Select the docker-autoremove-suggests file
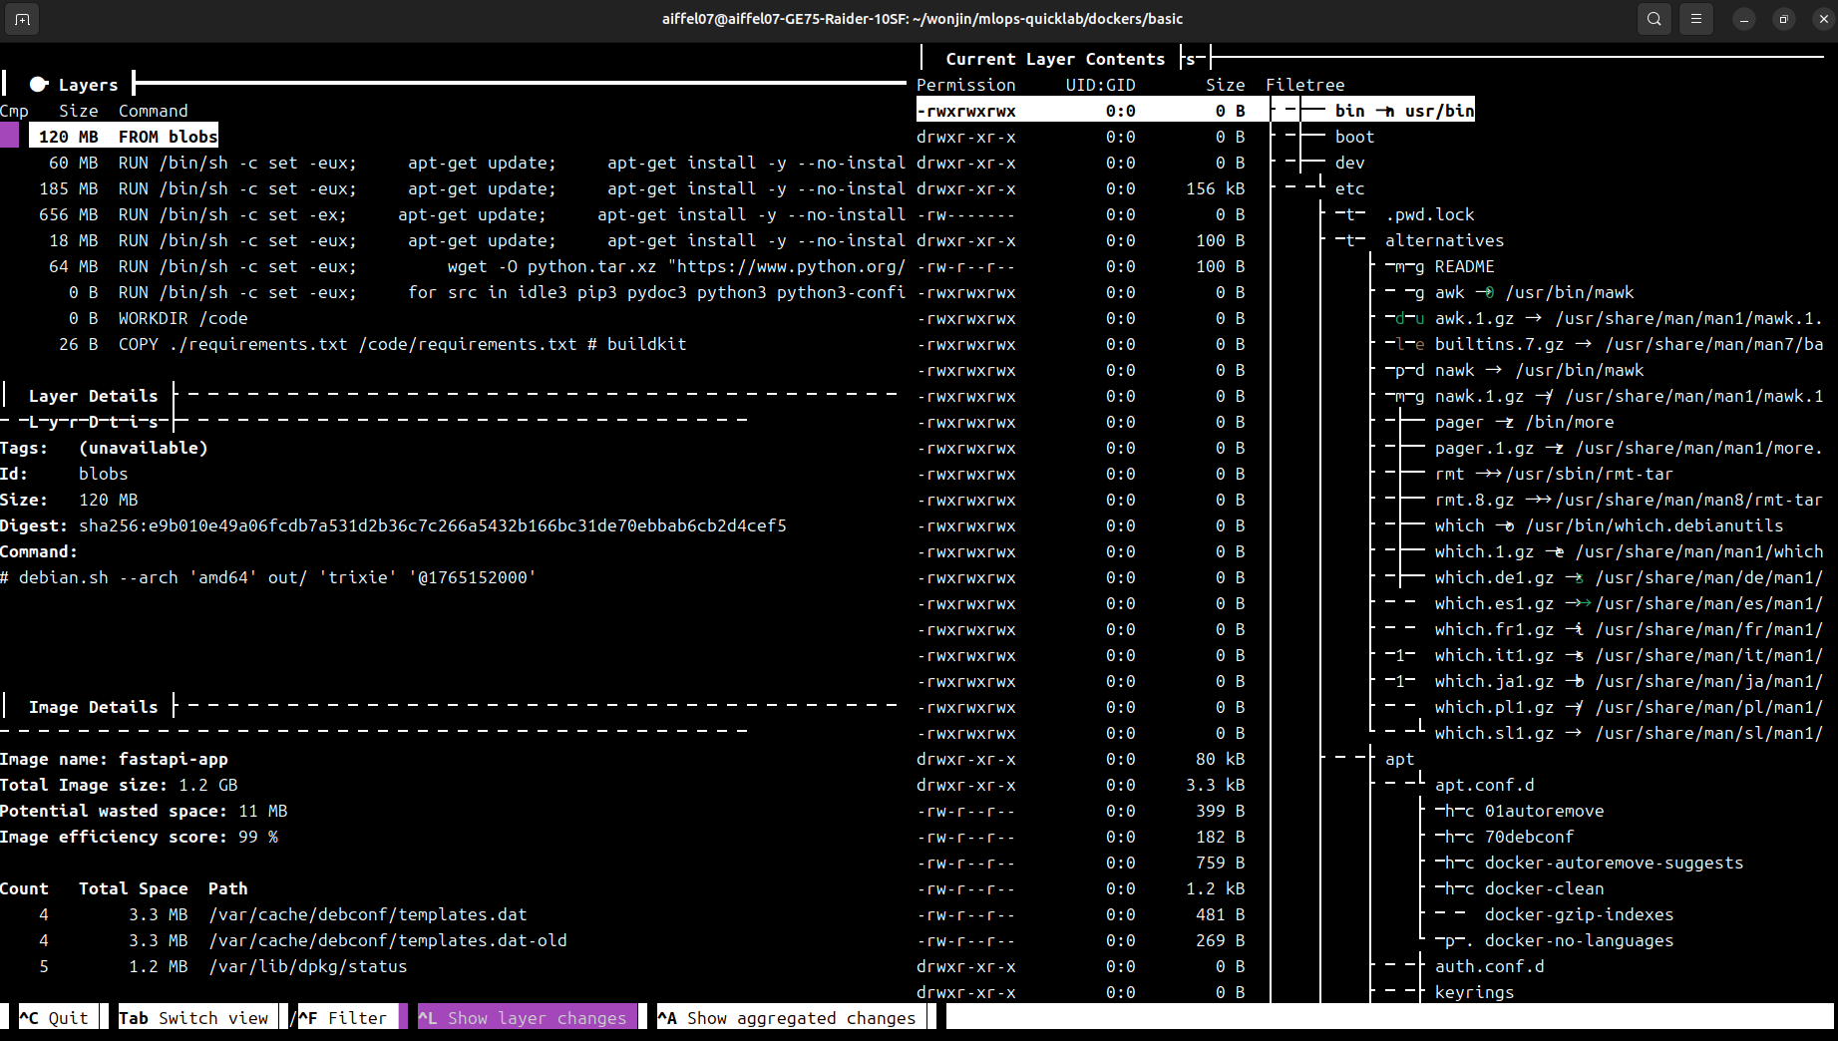 click(1614, 863)
